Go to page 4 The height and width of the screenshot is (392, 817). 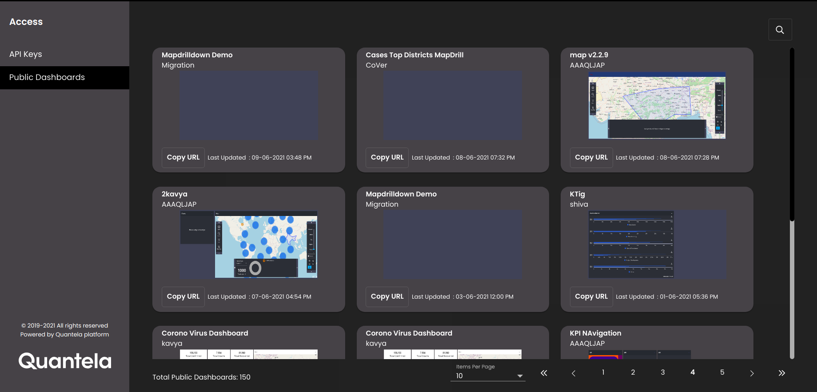point(693,372)
